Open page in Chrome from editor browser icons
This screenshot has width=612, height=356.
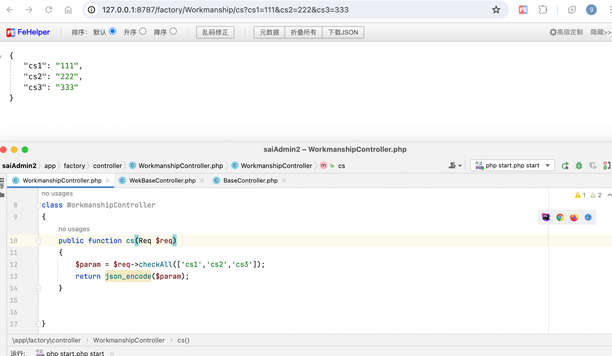(560, 217)
